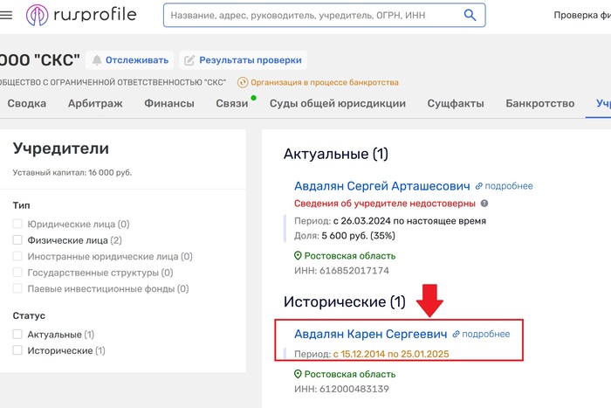
Task: Toggle Иностранные юридические лица checkbox
Action: (17, 256)
